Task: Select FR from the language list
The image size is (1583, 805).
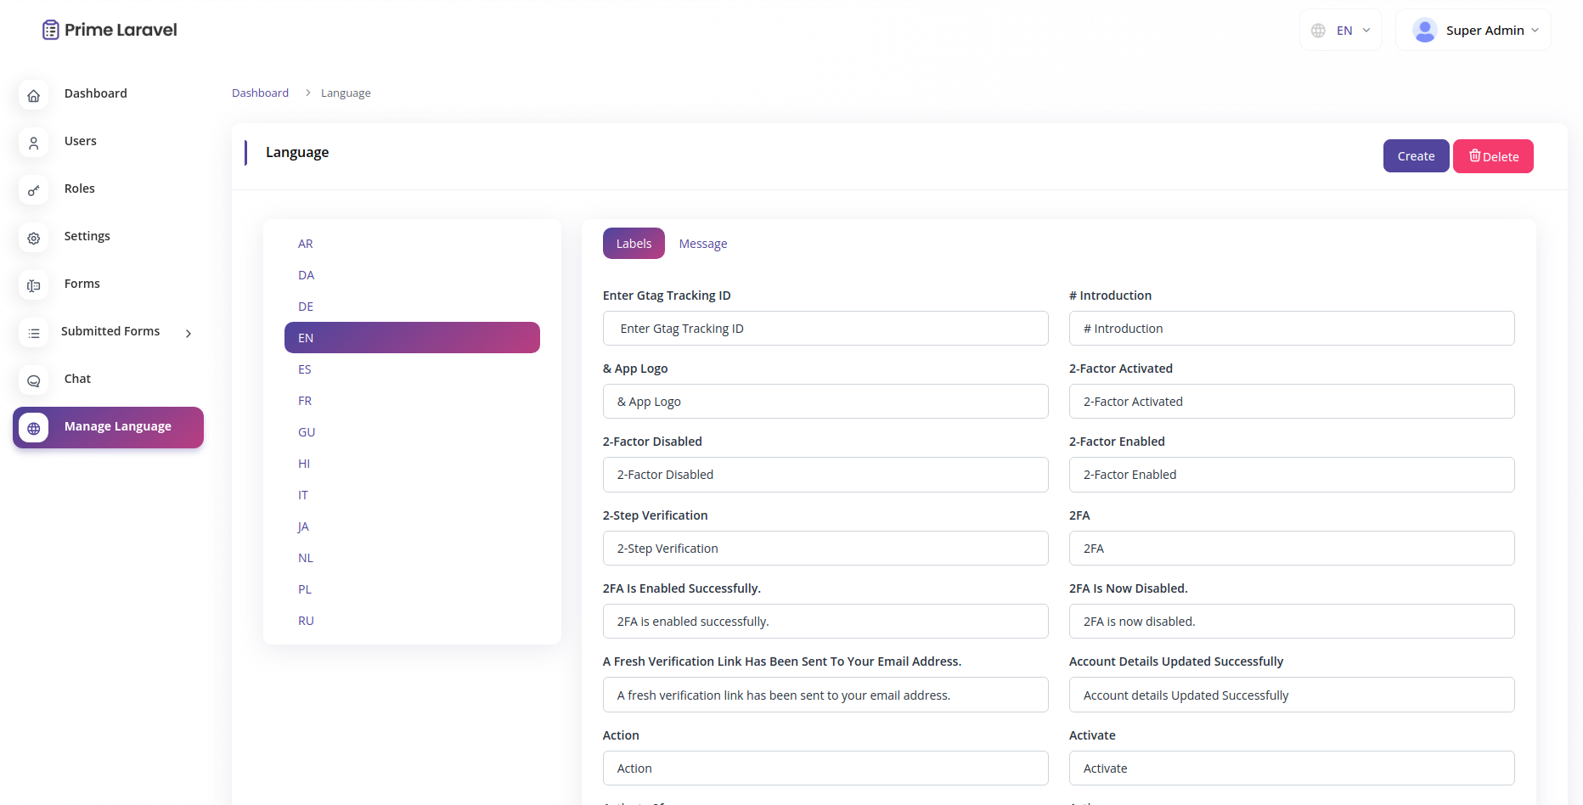Action: point(304,400)
